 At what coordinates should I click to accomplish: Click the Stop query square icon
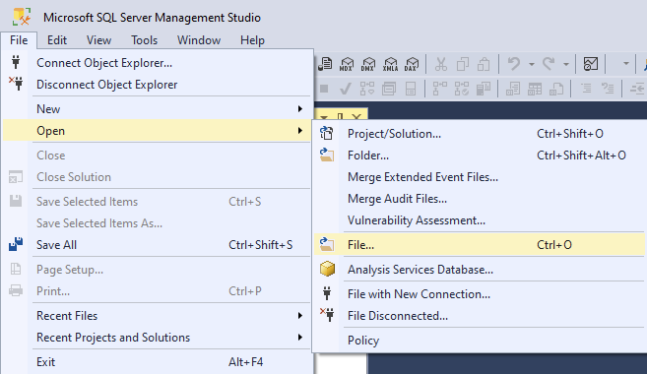(324, 89)
